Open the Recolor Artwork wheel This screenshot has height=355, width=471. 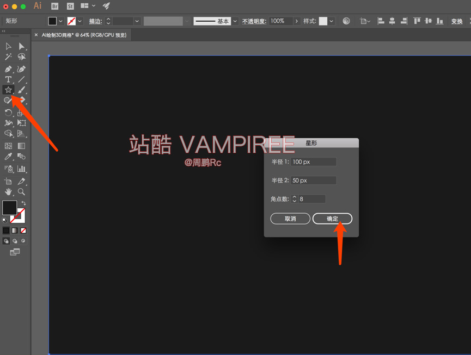coord(346,21)
